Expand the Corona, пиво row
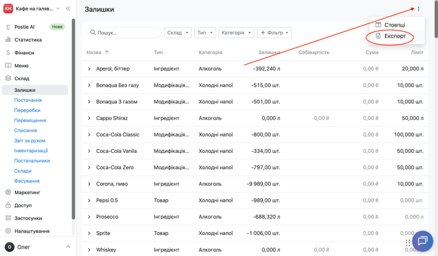Viewport: 438px width, 256px height. pyautogui.click(x=89, y=184)
